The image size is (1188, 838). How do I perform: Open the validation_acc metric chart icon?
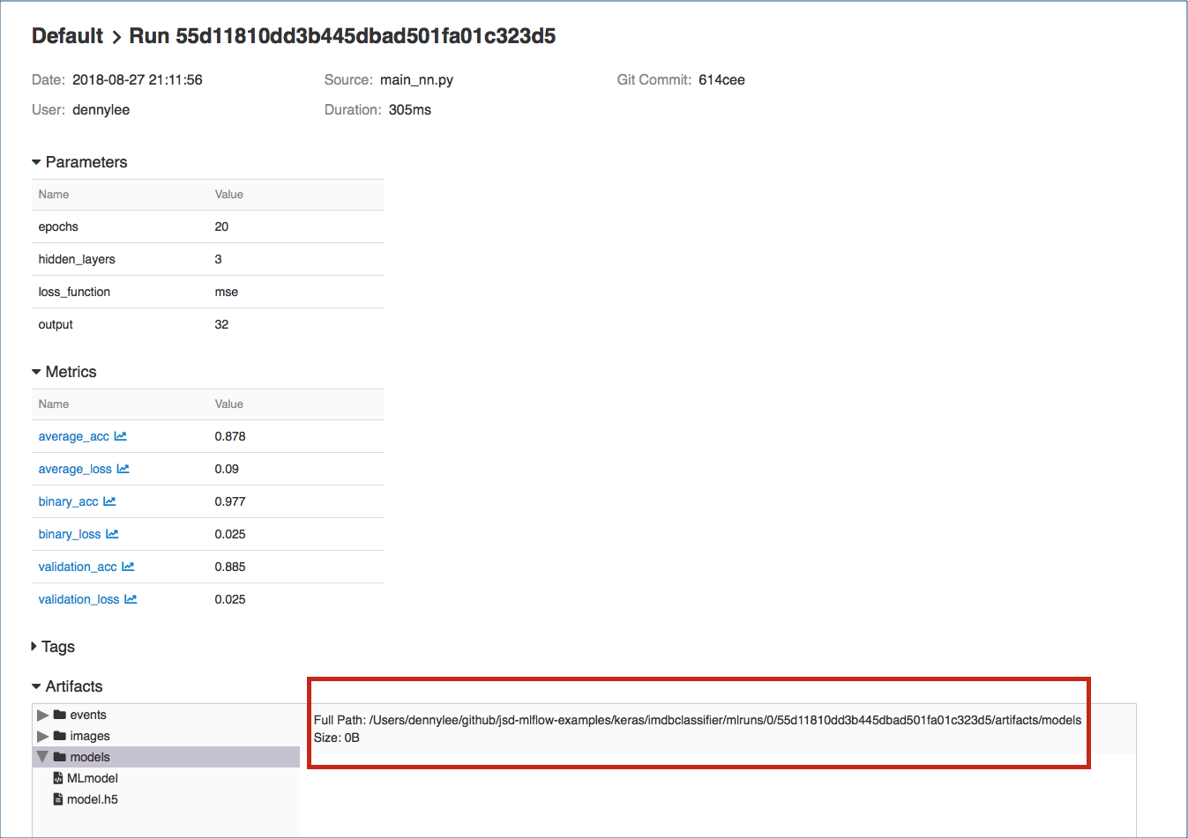tap(128, 567)
